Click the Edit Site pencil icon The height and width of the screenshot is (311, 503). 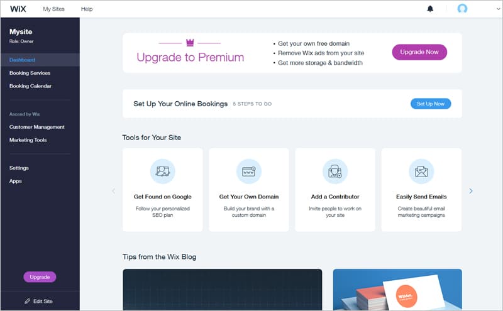[x=28, y=301]
